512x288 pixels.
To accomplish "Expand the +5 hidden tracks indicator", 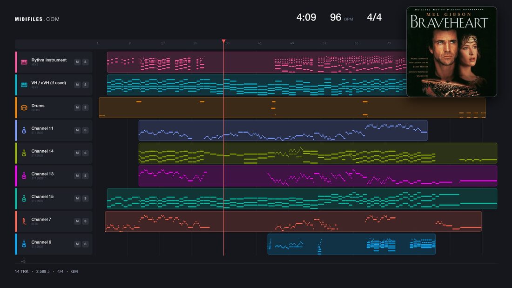I will tap(23, 261).
